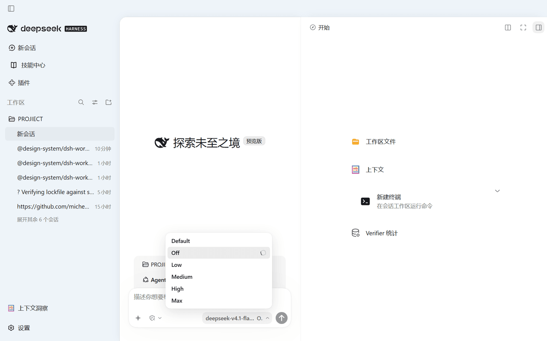Open 上下文 in the right panel

(368, 170)
